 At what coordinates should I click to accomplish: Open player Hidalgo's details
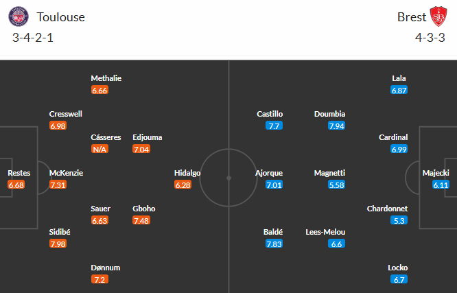coord(187,173)
